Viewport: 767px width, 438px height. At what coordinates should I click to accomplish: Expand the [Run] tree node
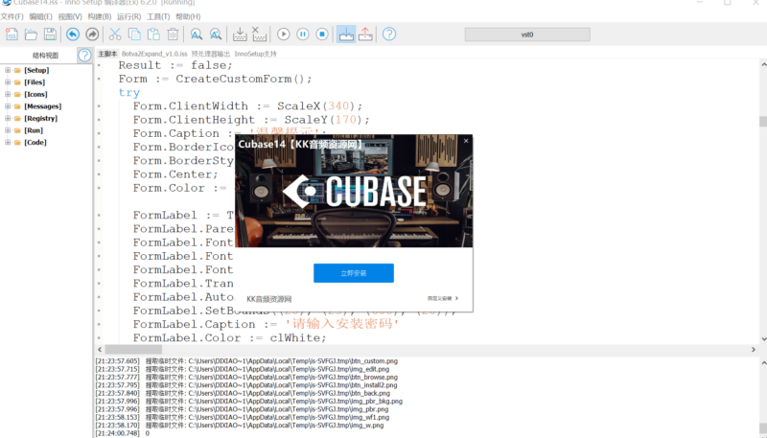8,130
